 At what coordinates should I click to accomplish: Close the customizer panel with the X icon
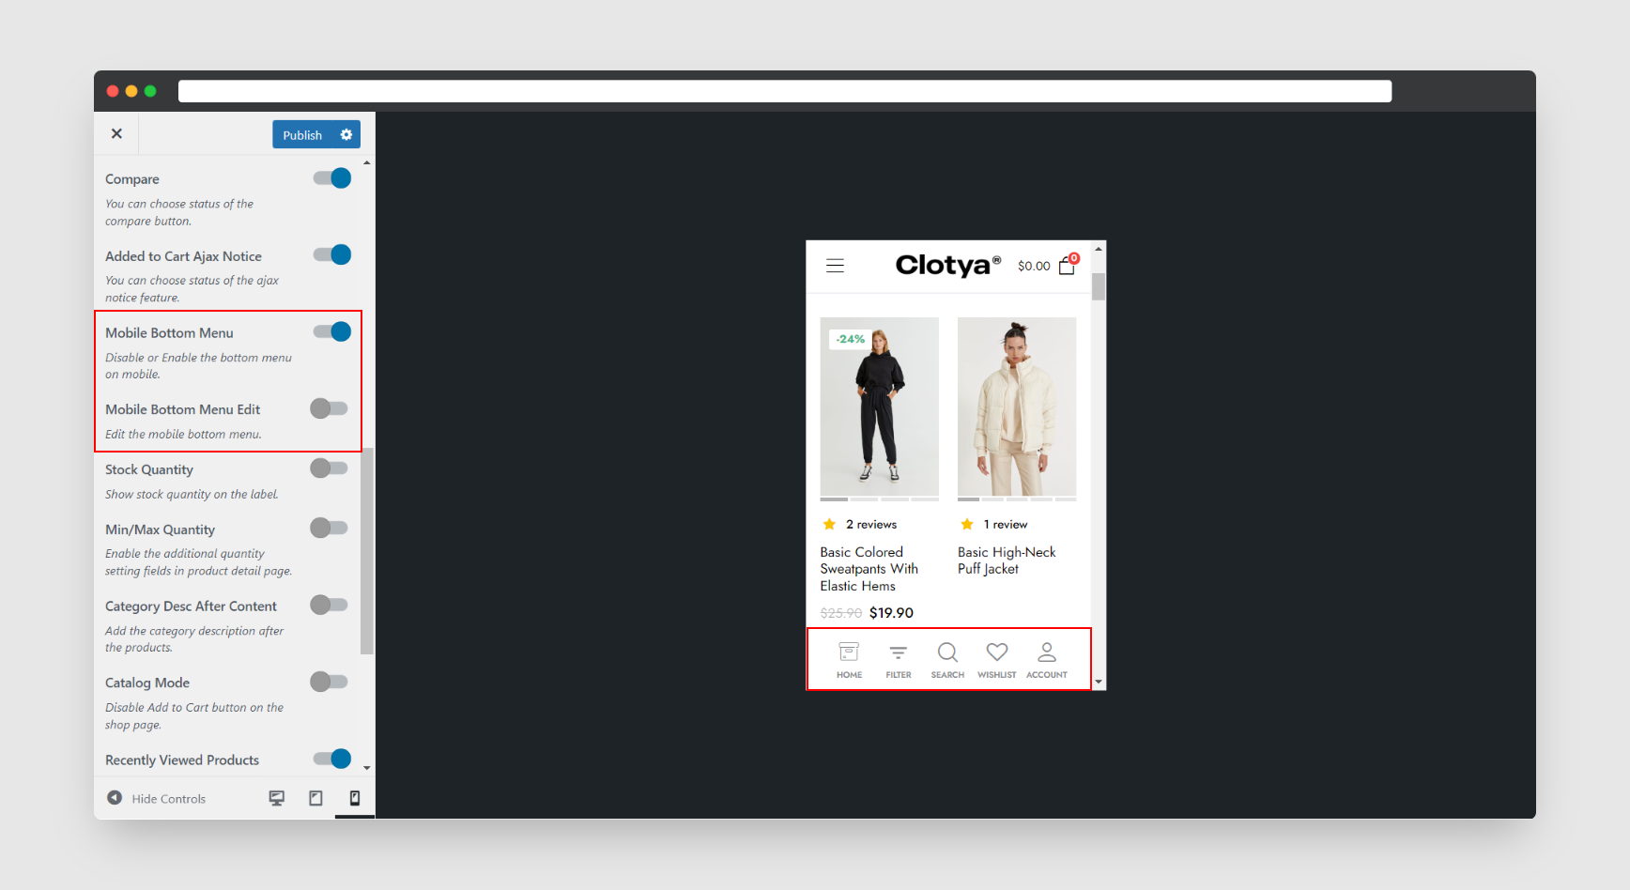(116, 133)
